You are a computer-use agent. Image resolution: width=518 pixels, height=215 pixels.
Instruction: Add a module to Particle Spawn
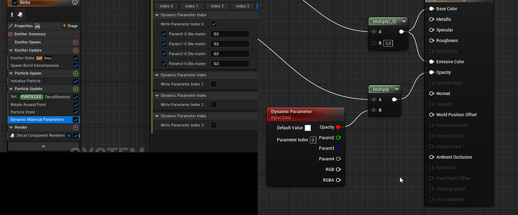tap(75, 73)
